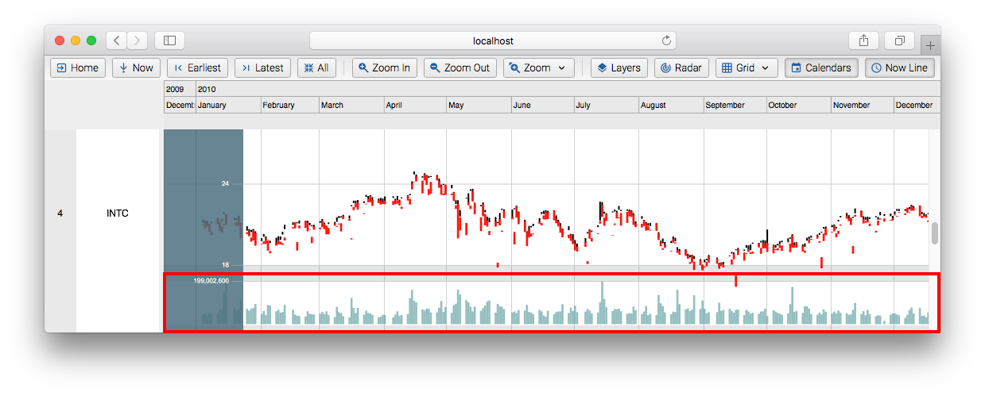This screenshot has width=985, height=396.
Task: Click the August month header
Action: tap(671, 105)
